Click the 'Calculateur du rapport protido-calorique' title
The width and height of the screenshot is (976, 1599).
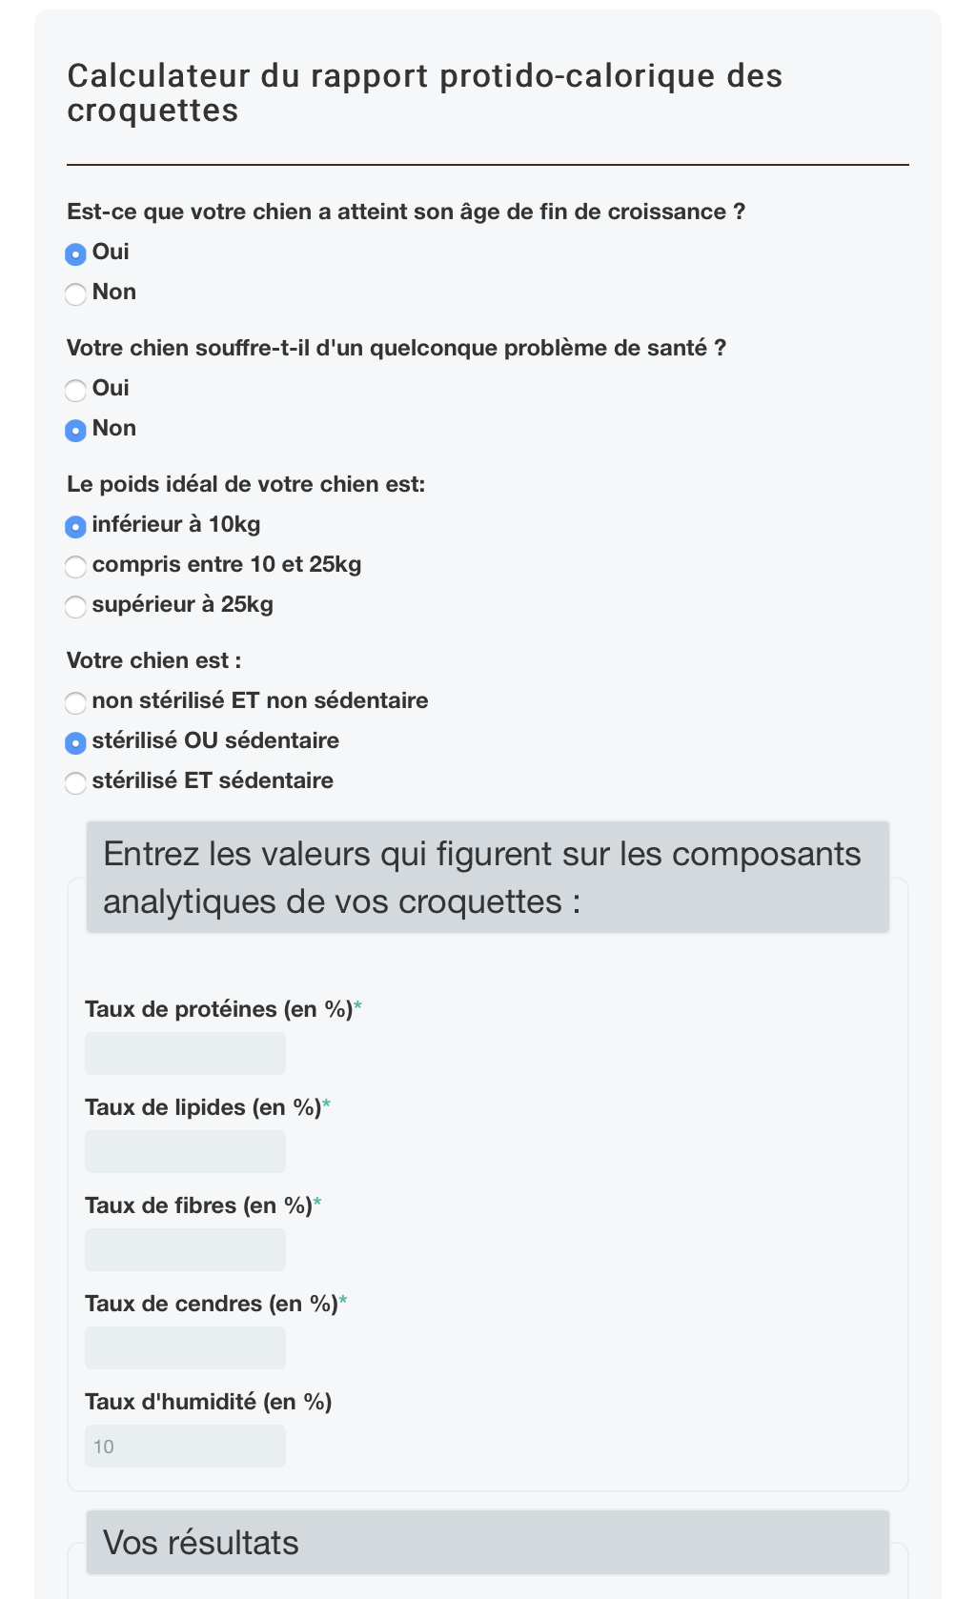click(424, 93)
